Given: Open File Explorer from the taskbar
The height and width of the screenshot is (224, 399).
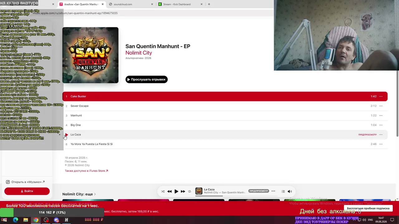Looking at the screenshot, I should click(x=26, y=220).
